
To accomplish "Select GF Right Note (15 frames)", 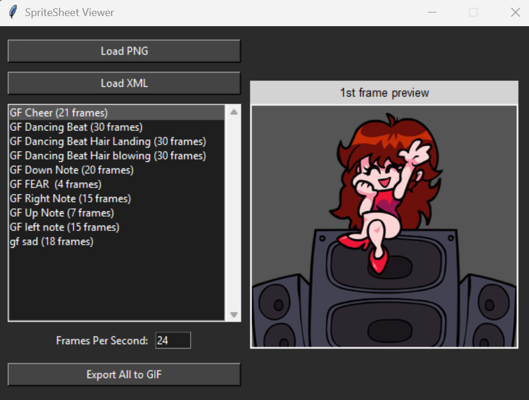I will click(x=117, y=198).
